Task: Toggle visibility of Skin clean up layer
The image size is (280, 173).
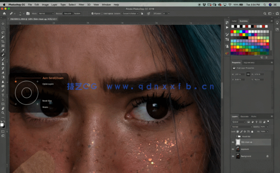Action: 233,142
